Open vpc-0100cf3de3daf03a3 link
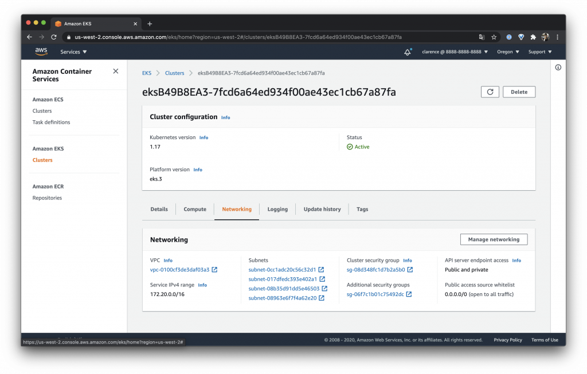The width and height of the screenshot is (587, 374). [x=179, y=270]
